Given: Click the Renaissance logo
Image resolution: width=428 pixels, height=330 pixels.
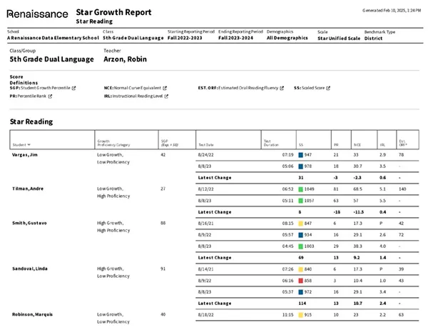Looking at the screenshot, I should [x=37, y=14].
